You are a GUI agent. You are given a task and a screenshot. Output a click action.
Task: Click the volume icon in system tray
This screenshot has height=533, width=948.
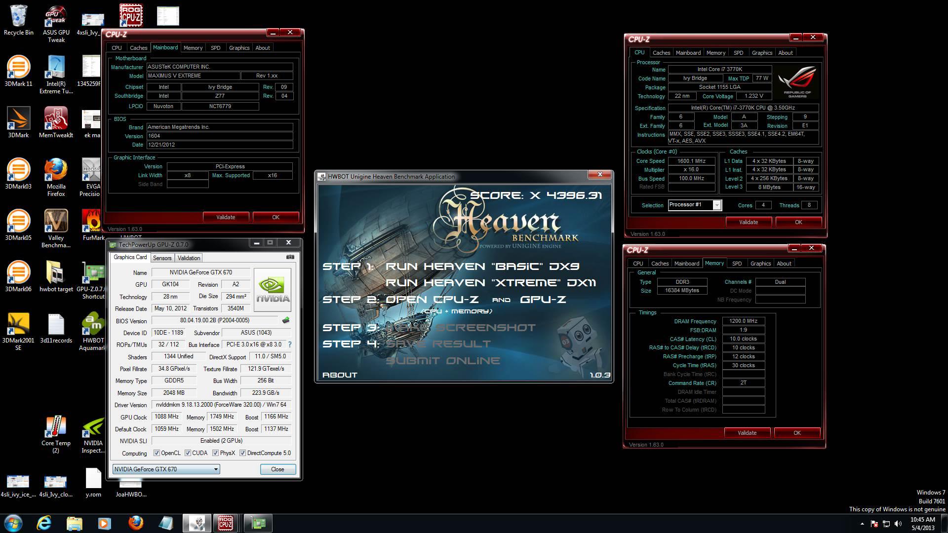[x=898, y=524]
